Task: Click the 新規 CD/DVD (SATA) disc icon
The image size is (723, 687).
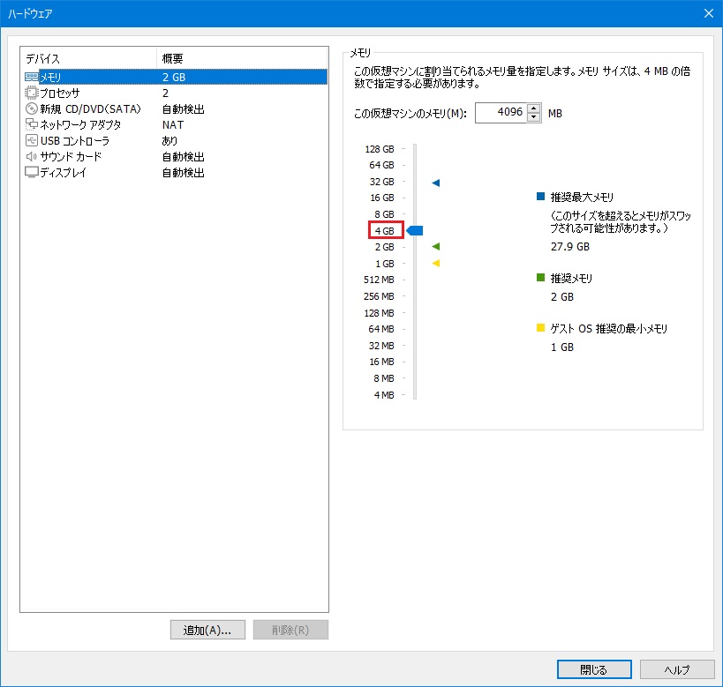Action: (x=32, y=108)
